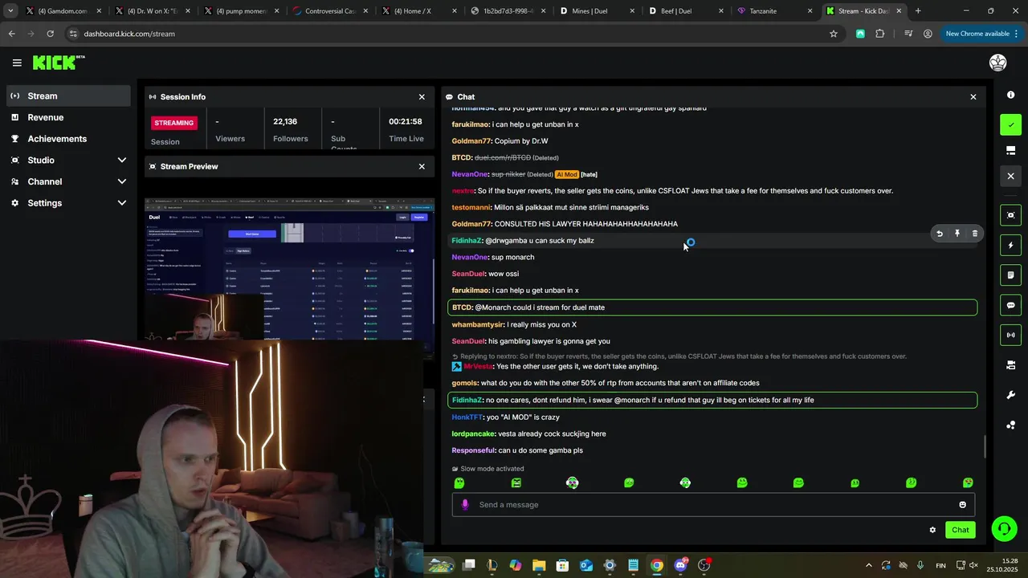Pin FidinhaZ's chat message
Image resolution: width=1028 pixels, height=578 pixels.
957,234
